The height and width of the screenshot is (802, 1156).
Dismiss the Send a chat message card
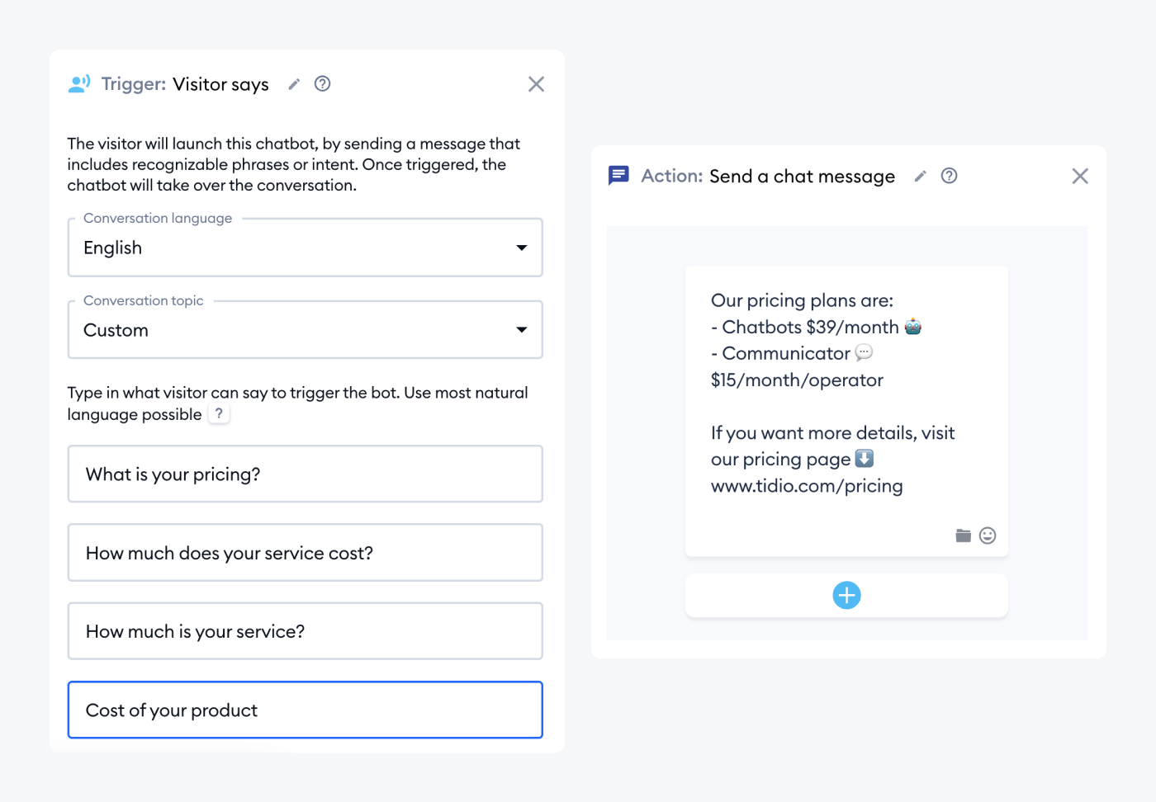pyautogui.click(x=1080, y=176)
